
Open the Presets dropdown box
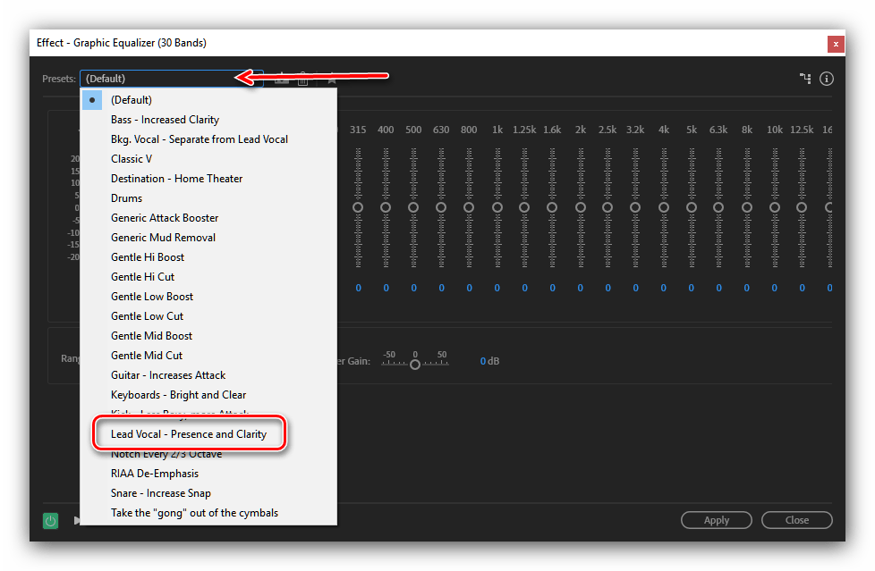171,79
